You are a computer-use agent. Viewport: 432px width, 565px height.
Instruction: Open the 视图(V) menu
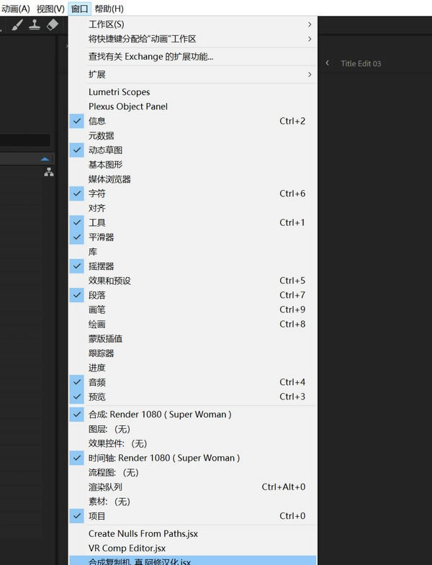click(50, 9)
